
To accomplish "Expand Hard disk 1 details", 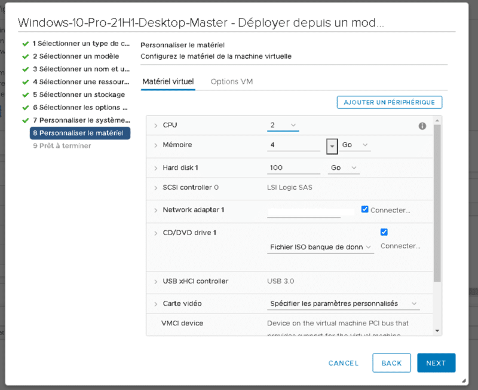I will (156, 168).
